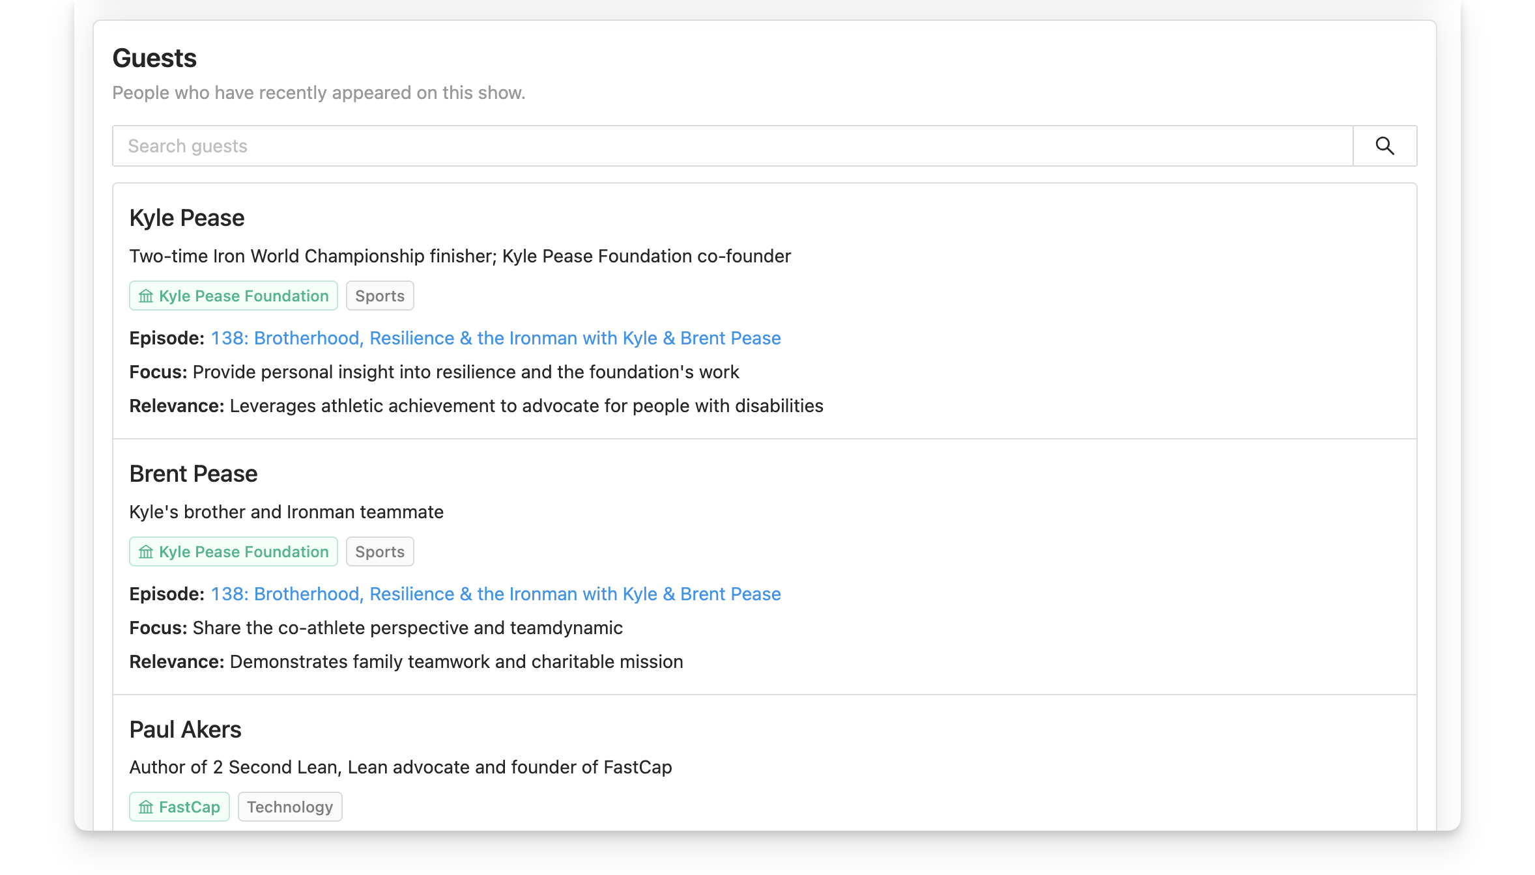
Task: Click 'Author of 2 Second Lean' description
Action: (401, 767)
